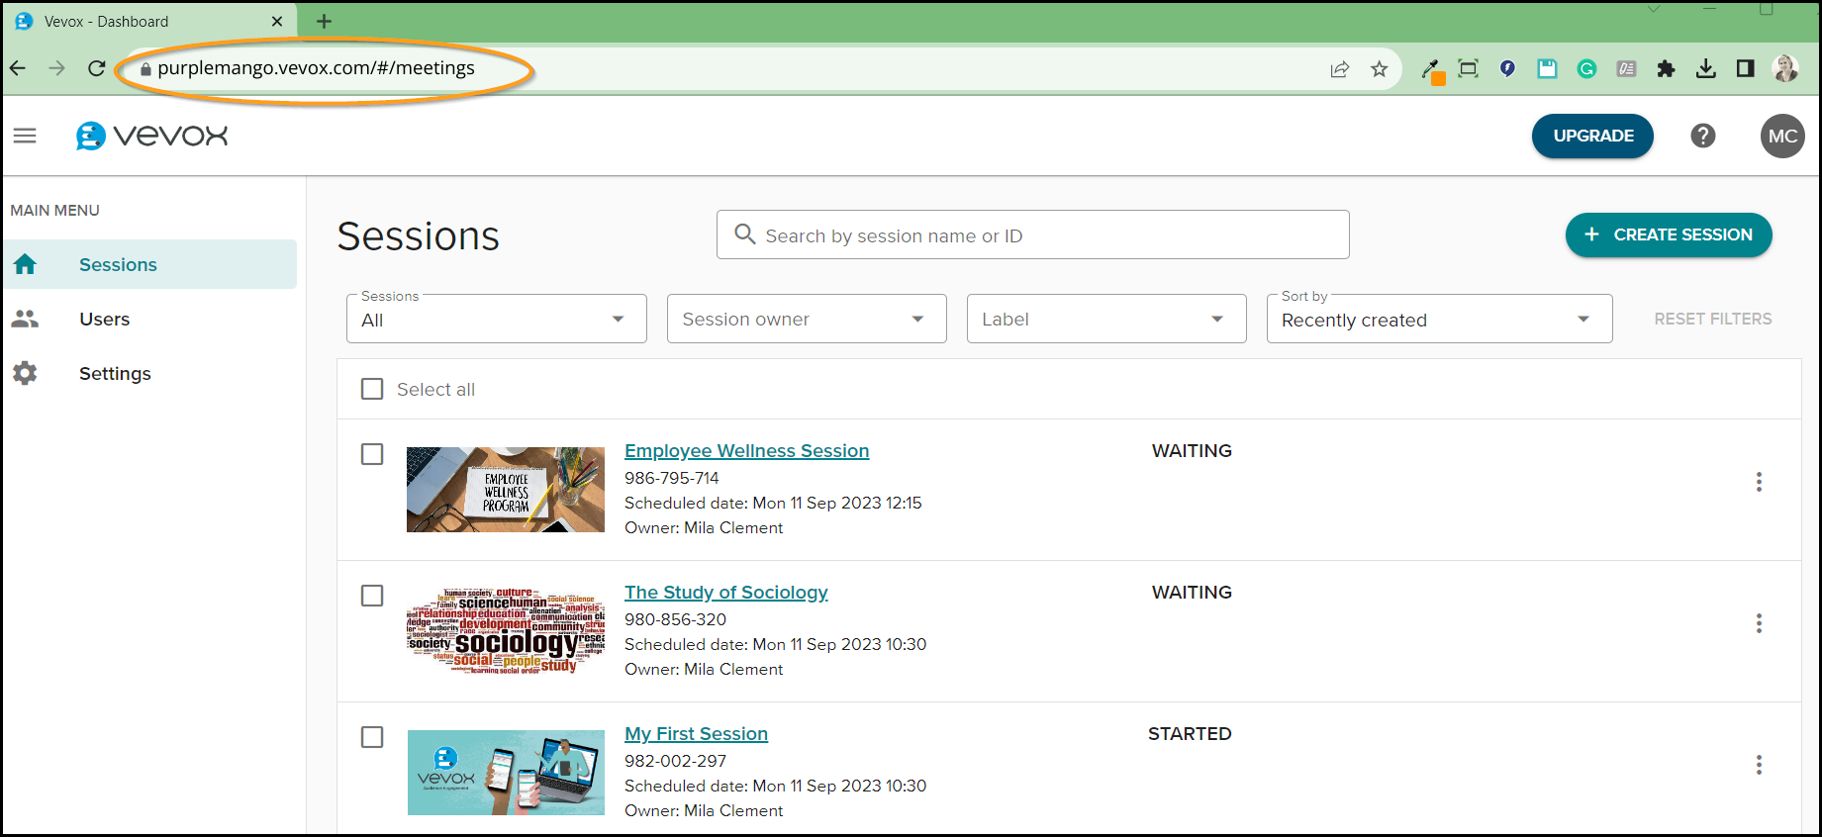
Task: Open options menu for My First Session
Action: (1759, 765)
